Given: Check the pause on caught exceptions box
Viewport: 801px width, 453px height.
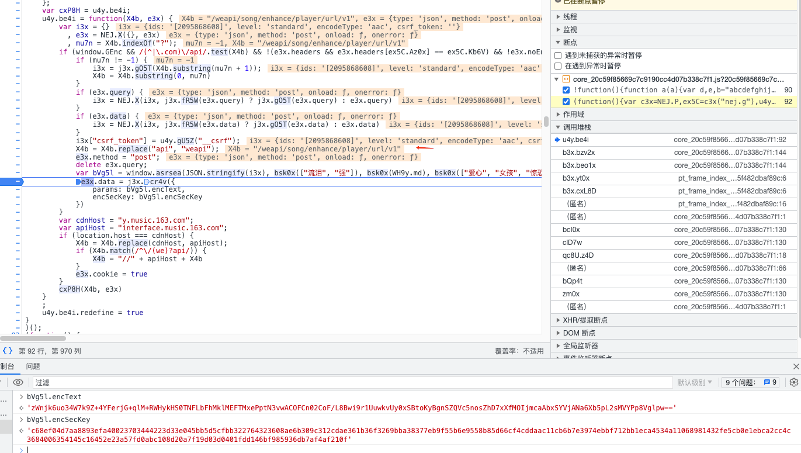Looking at the screenshot, I should [558, 66].
